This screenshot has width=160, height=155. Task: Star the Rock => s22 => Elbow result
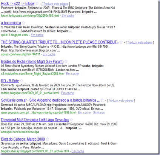tap(37, 3)
